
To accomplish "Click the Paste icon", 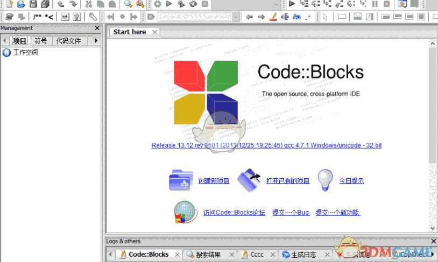I will pos(112,4).
